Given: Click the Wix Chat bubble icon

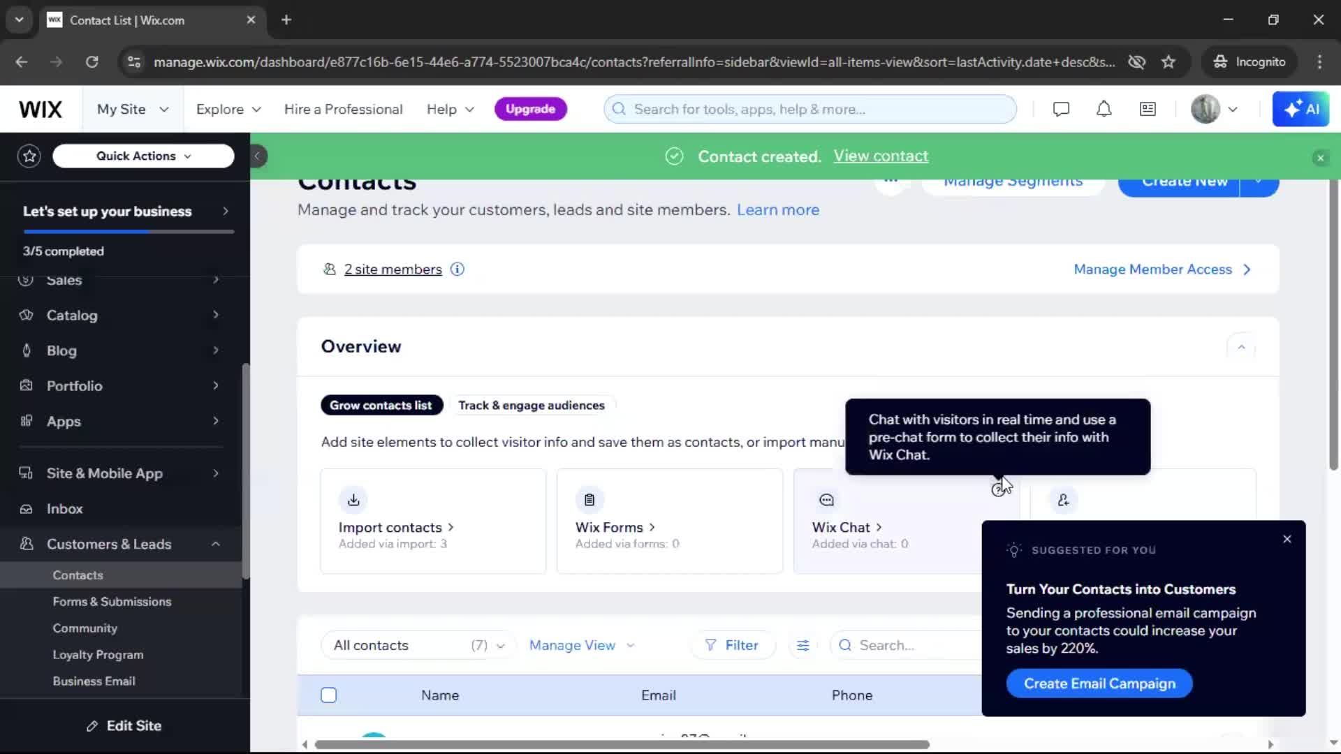Looking at the screenshot, I should coord(826,500).
